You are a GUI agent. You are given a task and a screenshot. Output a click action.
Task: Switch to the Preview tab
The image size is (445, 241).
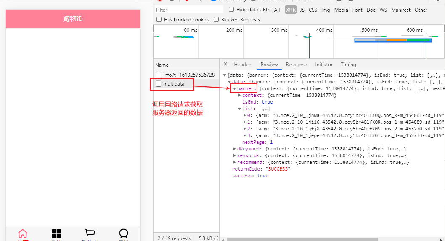(269, 65)
